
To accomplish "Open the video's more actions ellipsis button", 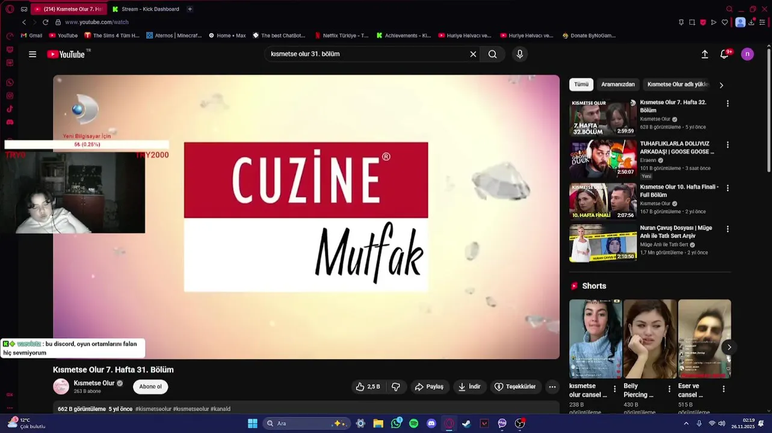I will (552, 387).
